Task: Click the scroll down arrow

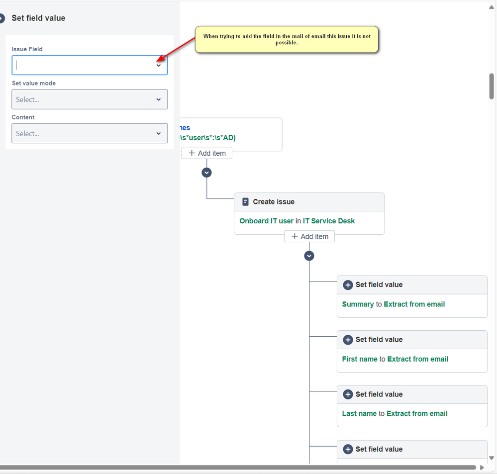Action: [x=492, y=458]
